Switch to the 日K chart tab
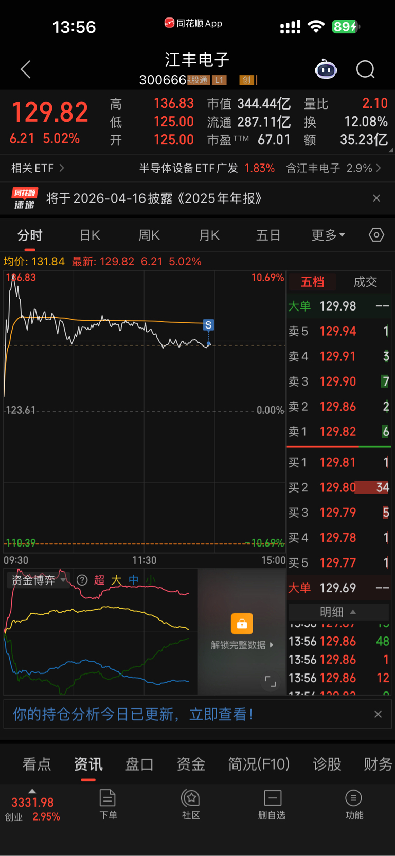 [x=90, y=235]
